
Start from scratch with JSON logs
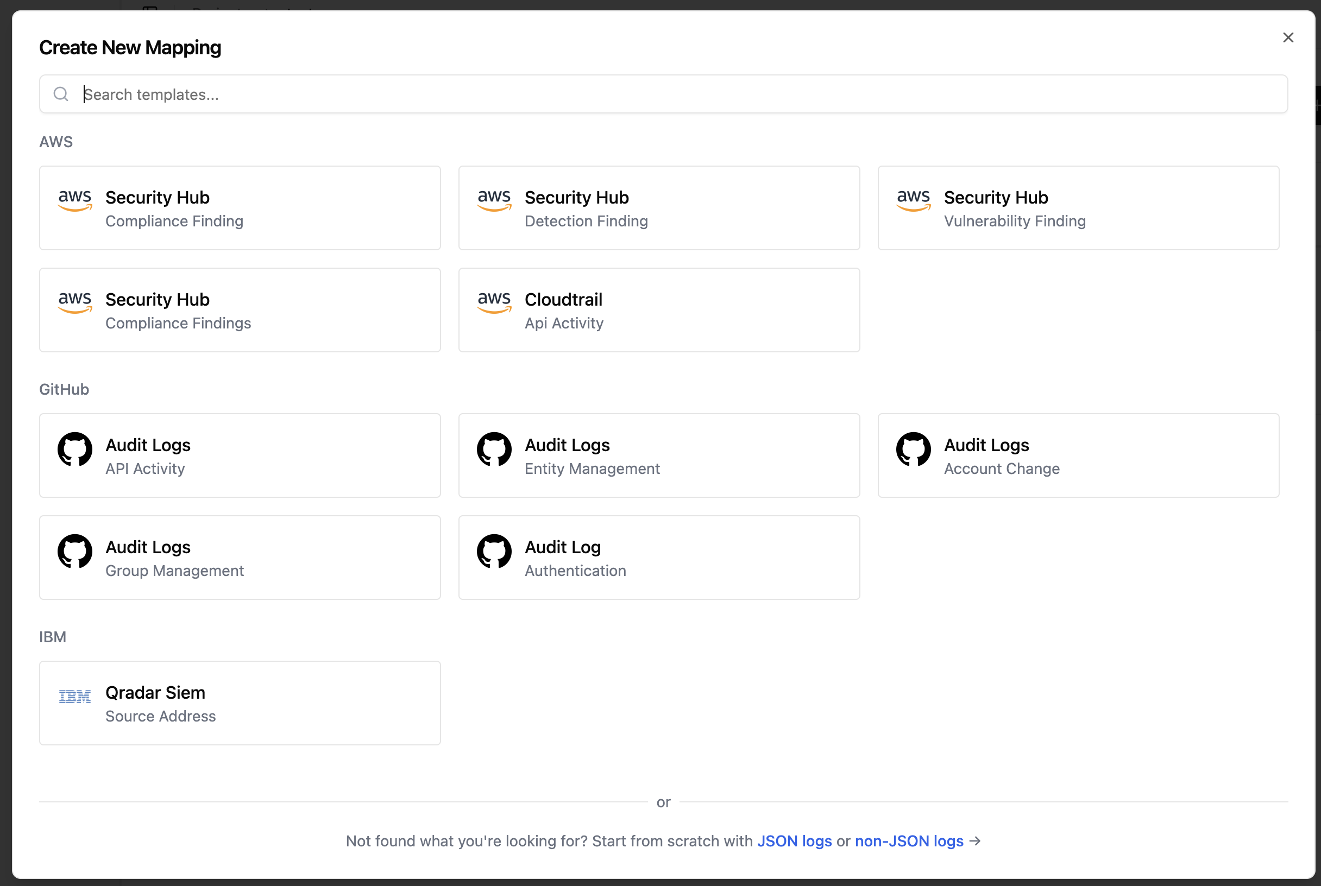pyautogui.click(x=794, y=841)
